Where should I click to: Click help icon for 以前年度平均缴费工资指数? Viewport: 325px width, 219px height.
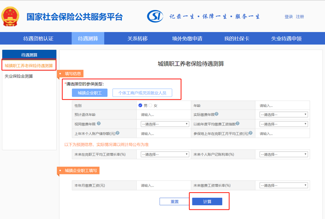238,124
